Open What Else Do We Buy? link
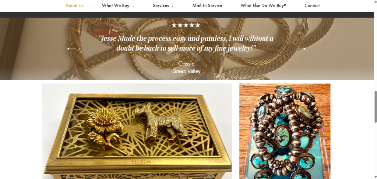Viewport: 377px width, 179px height. pos(263,6)
